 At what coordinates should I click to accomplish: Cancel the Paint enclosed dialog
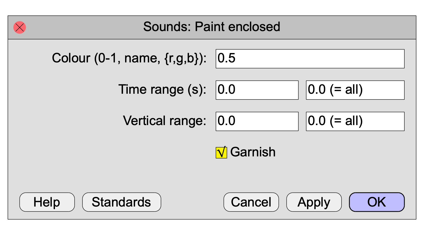pos(251,202)
